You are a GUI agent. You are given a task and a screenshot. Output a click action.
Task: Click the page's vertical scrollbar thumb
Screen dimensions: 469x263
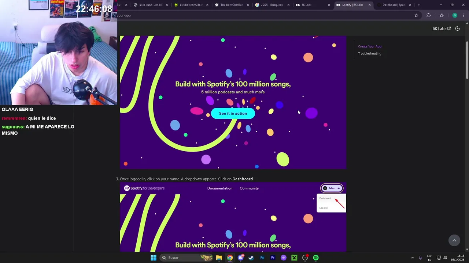pyautogui.click(x=467, y=60)
